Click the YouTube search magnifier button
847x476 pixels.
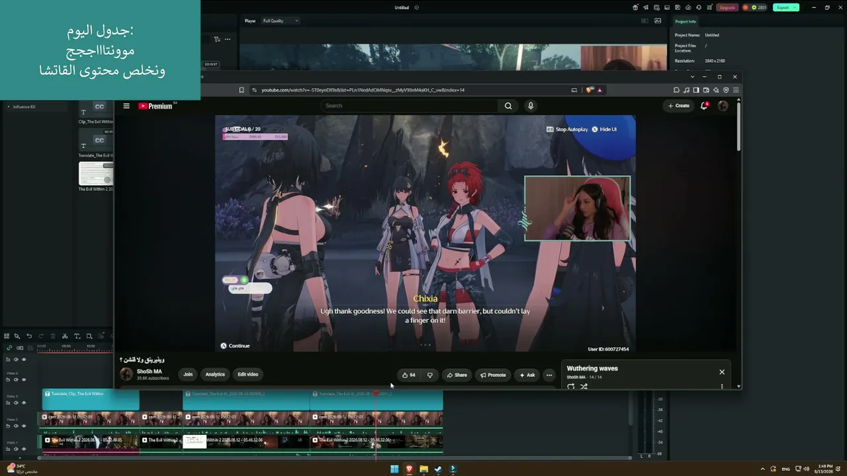[x=508, y=106]
